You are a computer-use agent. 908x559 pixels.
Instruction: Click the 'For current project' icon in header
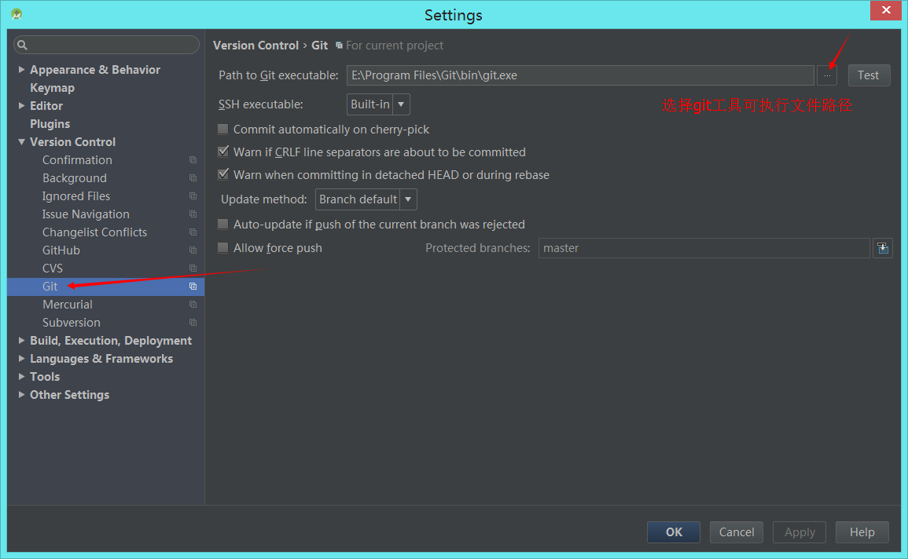[339, 45]
